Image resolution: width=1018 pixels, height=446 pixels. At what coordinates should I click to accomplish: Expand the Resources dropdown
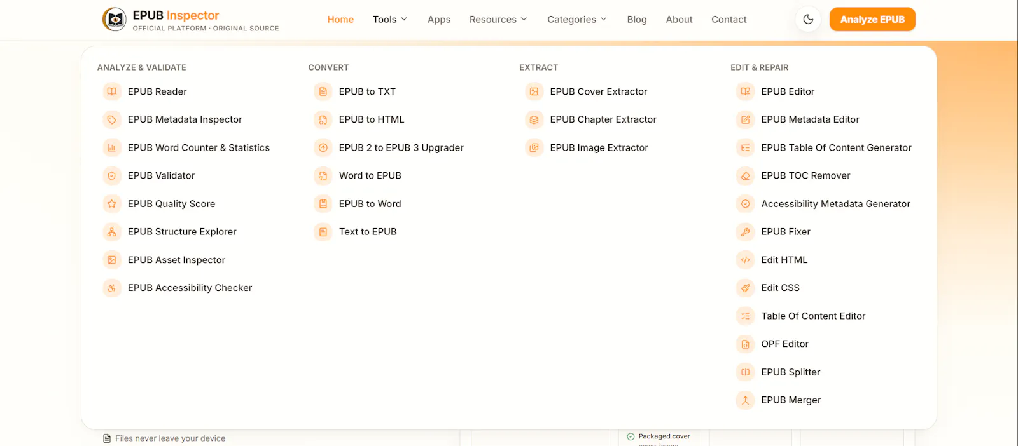498,20
